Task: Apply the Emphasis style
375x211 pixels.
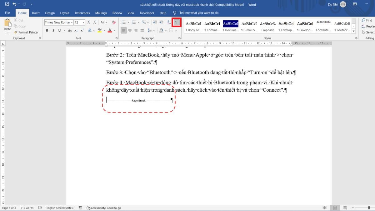Action: [x=268, y=27]
